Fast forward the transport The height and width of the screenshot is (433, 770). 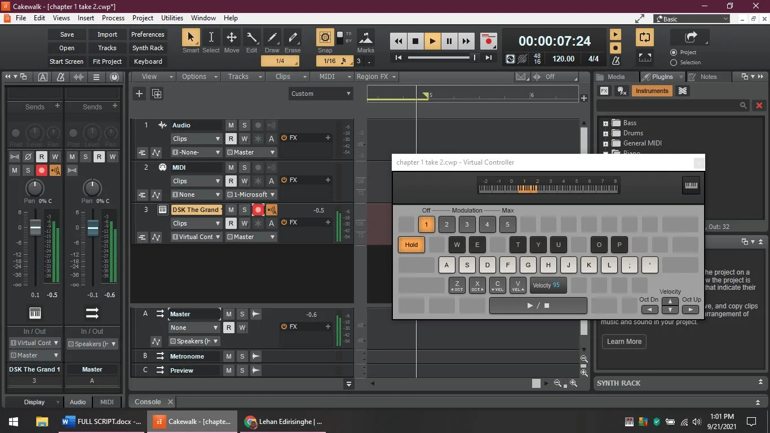[466, 41]
